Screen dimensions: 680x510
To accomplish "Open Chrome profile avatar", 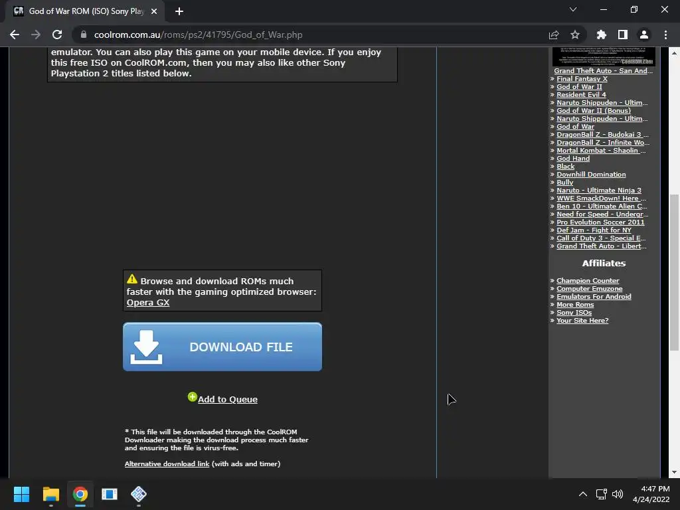I will point(644,35).
